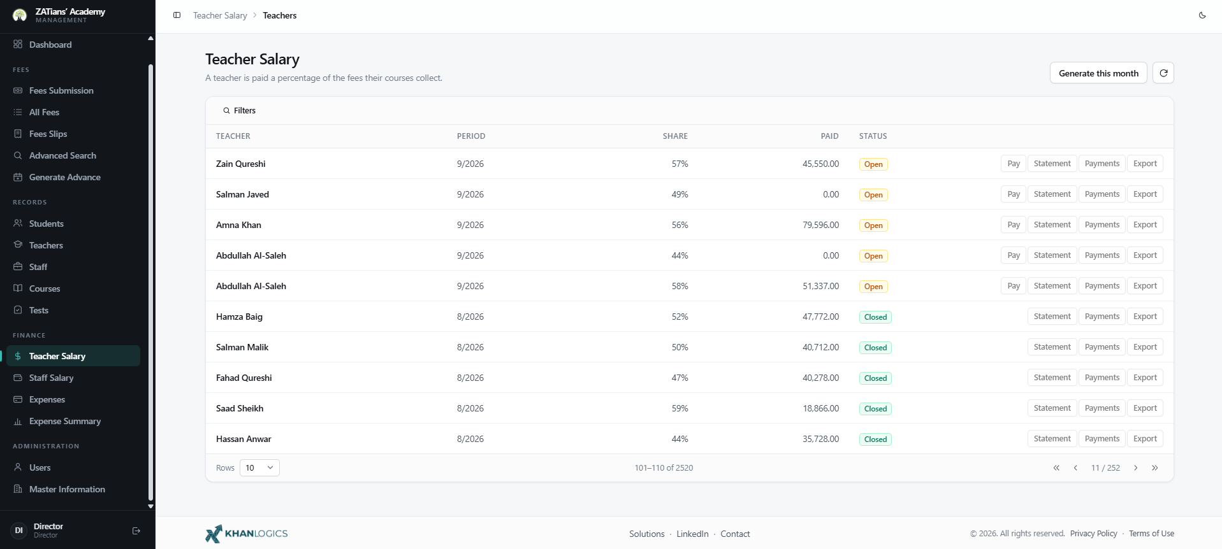The height and width of the screenshot is (549, 1222).
Task: Export Fahad Qureshi's record
Action: (x=1145, y=378)
